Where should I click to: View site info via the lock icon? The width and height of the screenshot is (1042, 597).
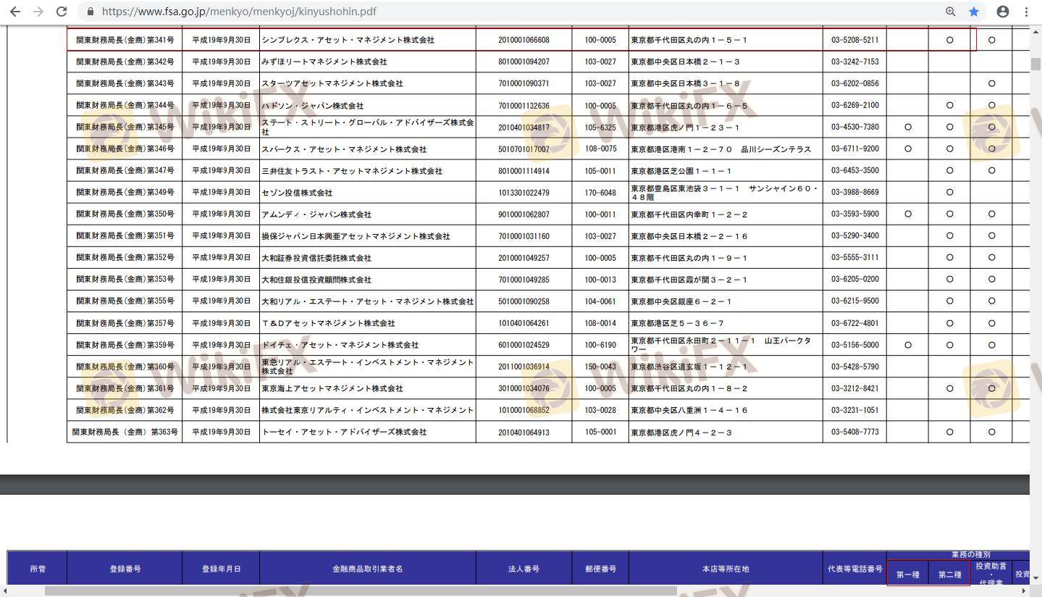click(91, 12)
